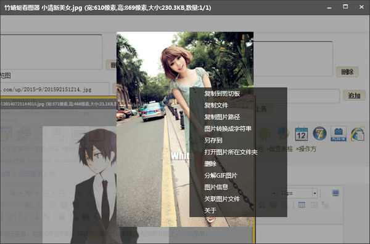
Task: Open 打开图片所在文件夹 menu entry
Action: point(231,152)
